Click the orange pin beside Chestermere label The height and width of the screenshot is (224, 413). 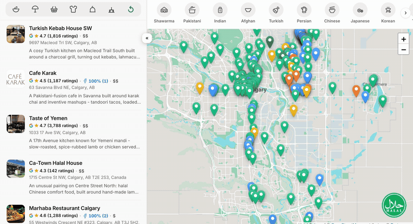(x=356, y=90)
